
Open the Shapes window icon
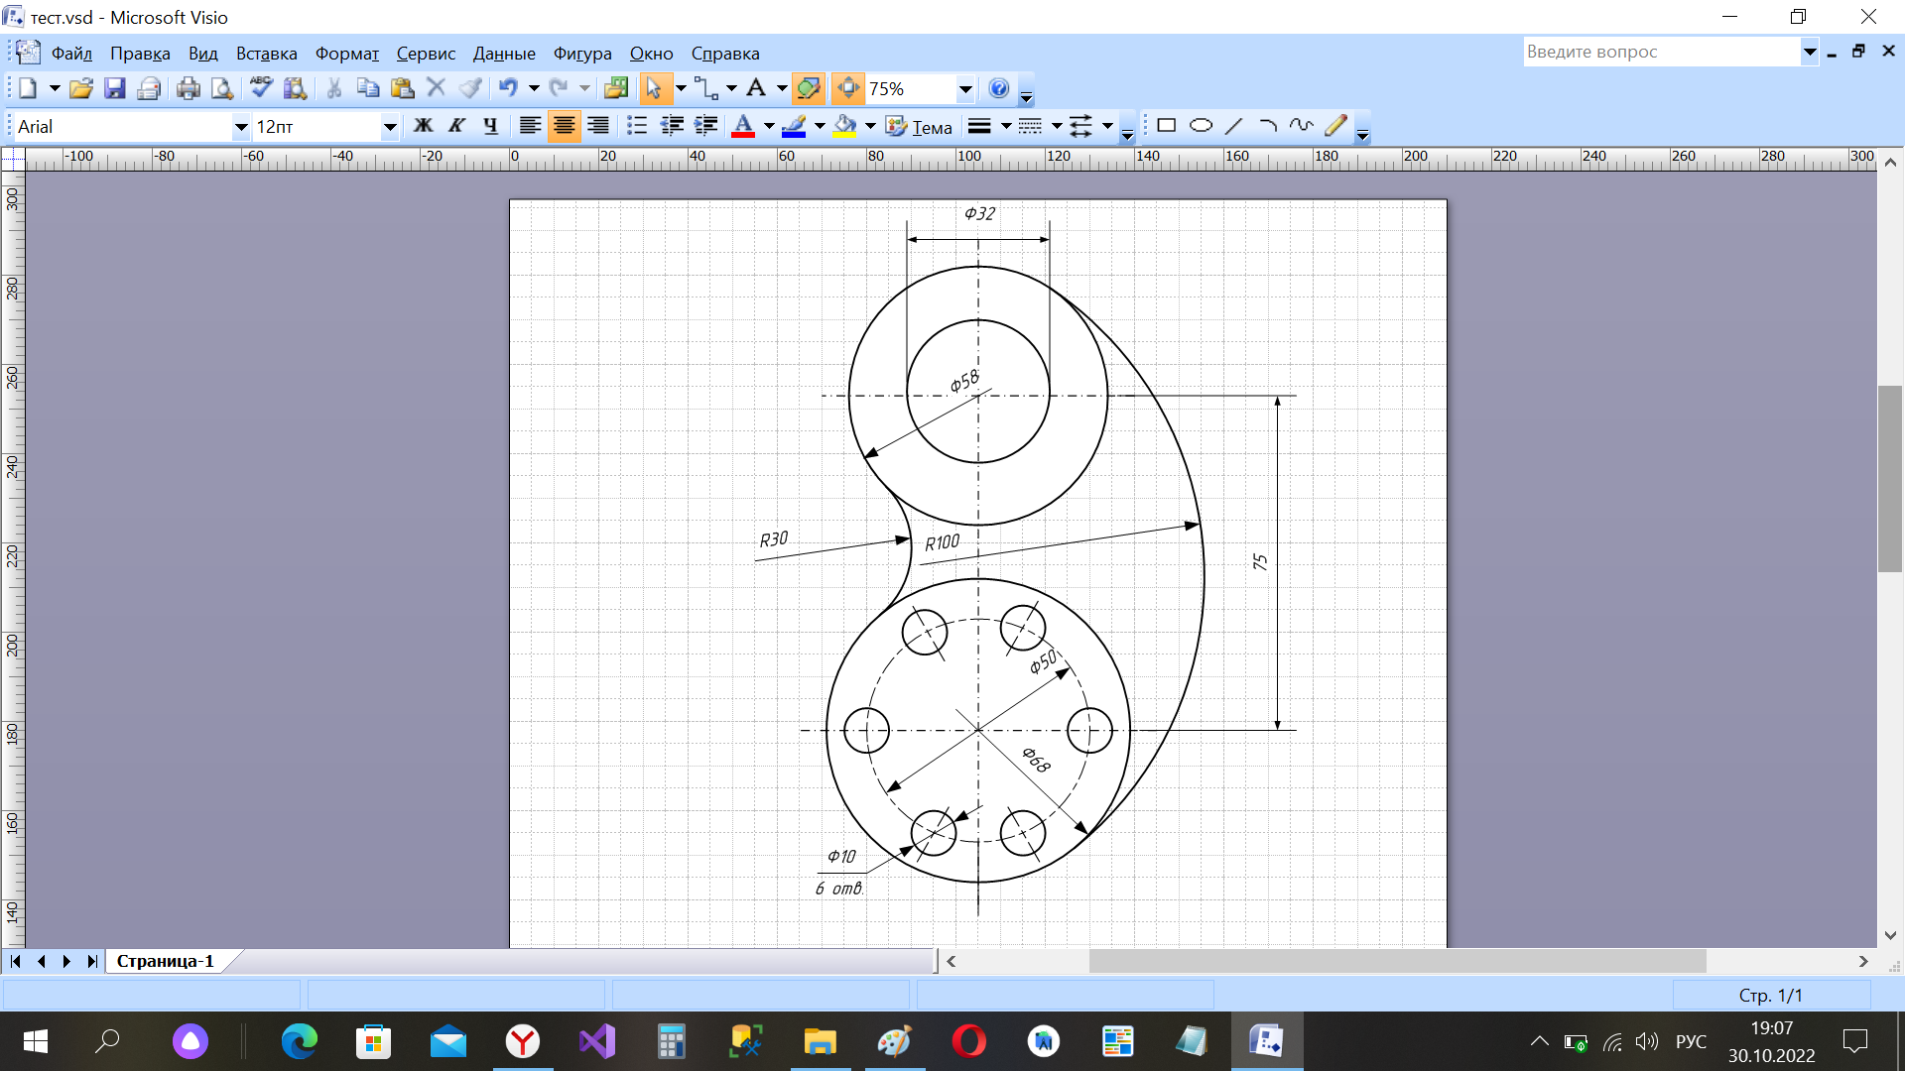click(x=616, y=89)
